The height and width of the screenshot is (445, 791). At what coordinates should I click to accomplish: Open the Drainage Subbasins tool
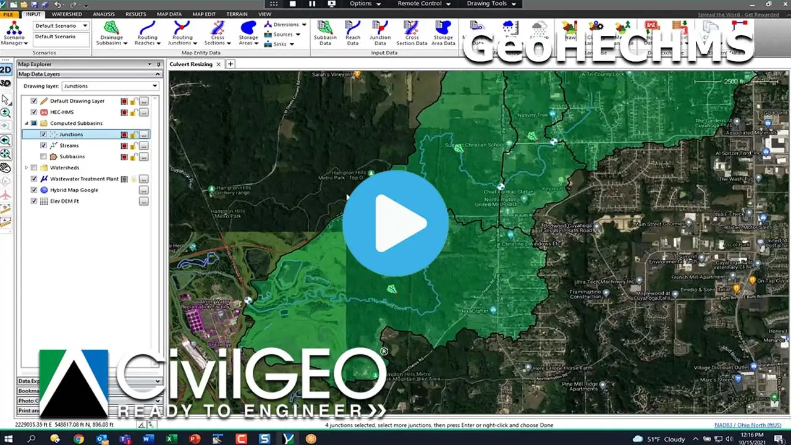pyautogui.click(x=112, y=32)
